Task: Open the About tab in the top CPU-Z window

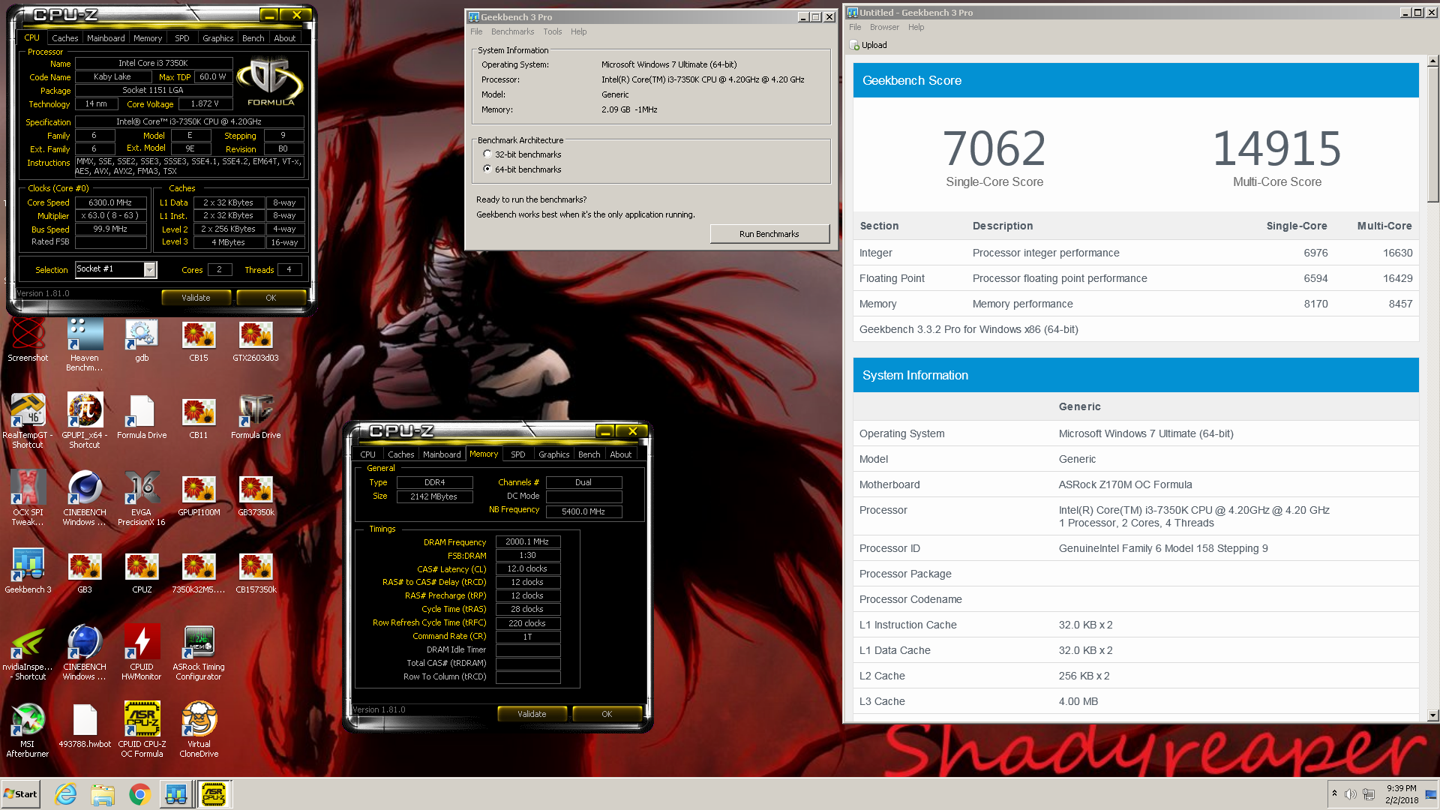Action: point(284,38)
